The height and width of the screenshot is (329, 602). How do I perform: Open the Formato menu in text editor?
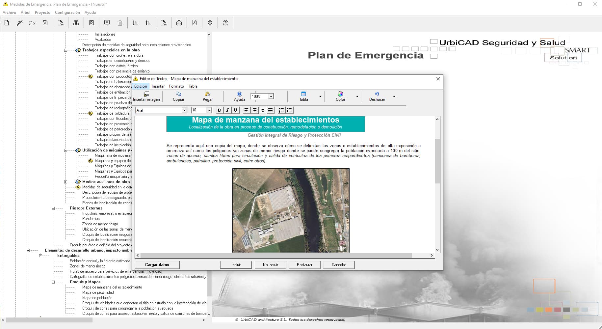pyautogui.click(x=176, y=86)
